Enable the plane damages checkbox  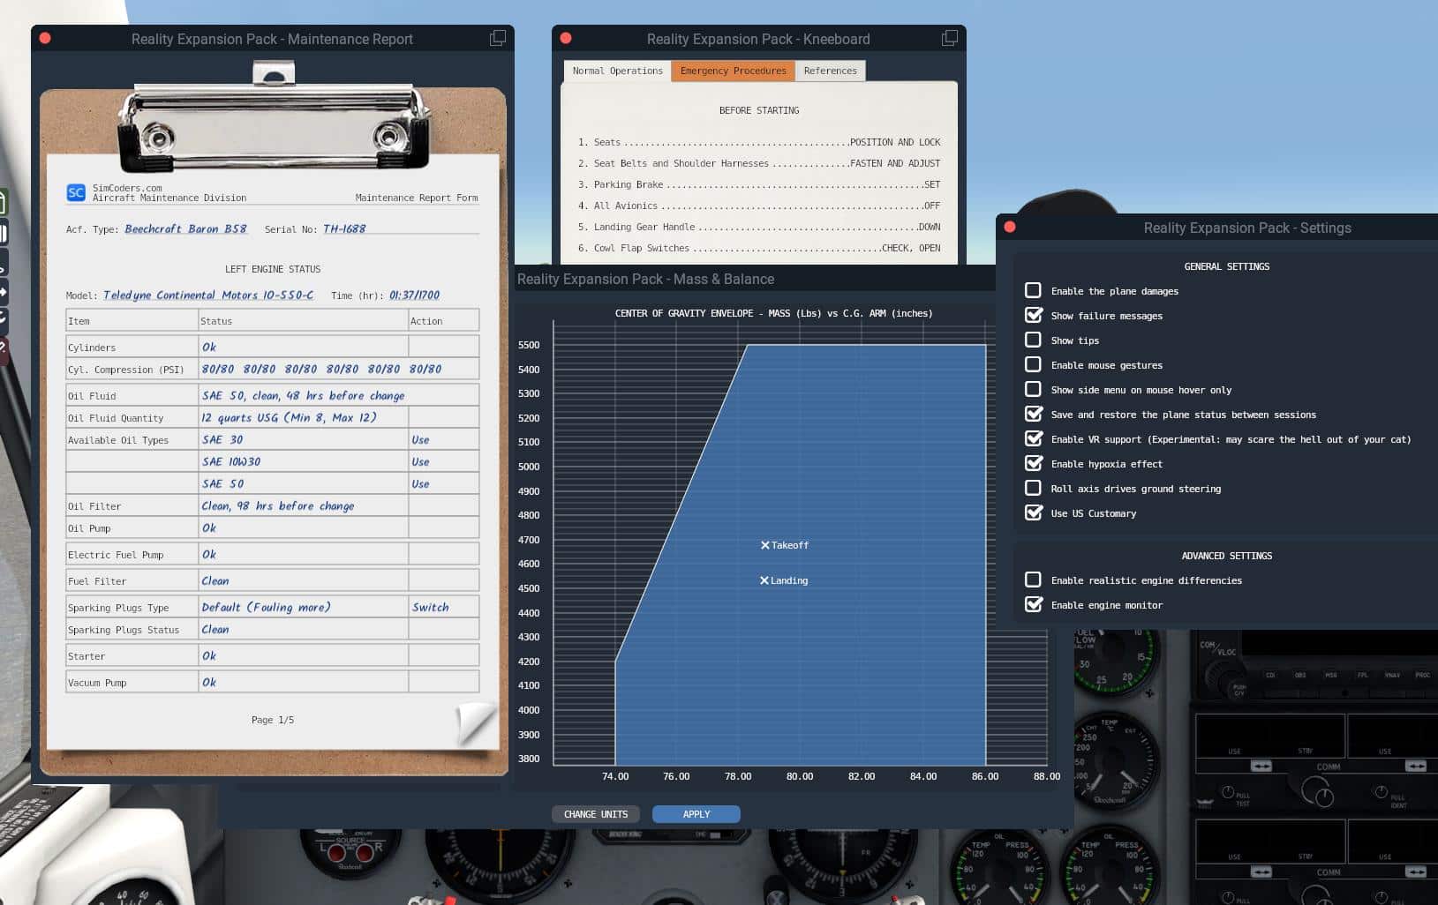click(x=1033, y=290)
